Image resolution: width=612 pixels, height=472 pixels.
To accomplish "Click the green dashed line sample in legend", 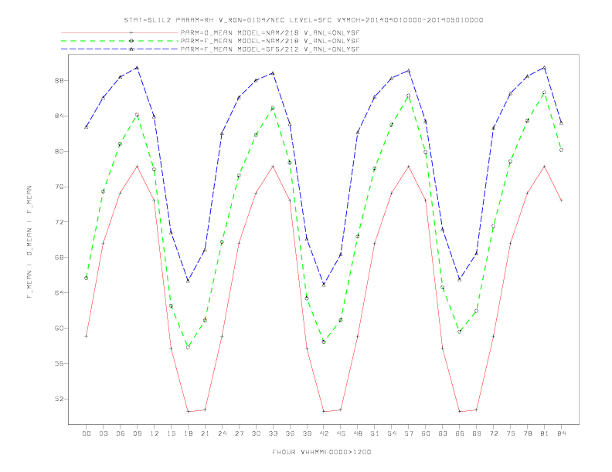I will [120, 41].
